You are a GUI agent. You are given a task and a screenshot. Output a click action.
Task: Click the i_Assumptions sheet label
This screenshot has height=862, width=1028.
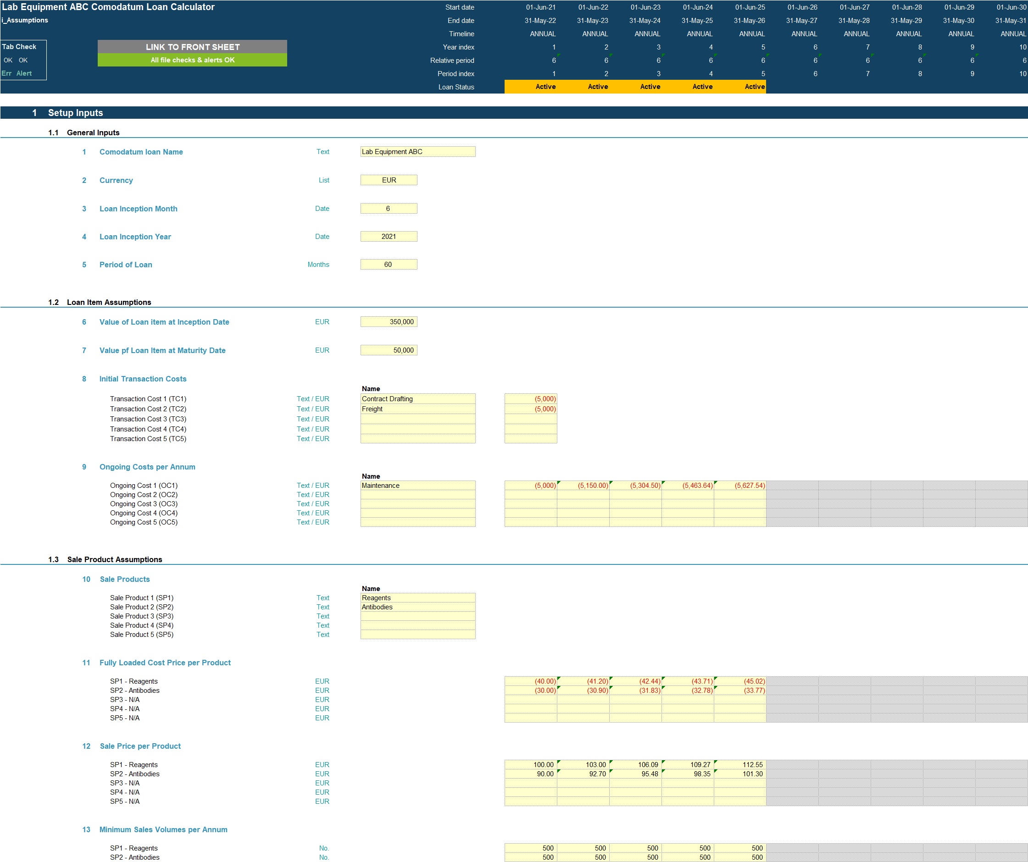click(x=24, y=20)
